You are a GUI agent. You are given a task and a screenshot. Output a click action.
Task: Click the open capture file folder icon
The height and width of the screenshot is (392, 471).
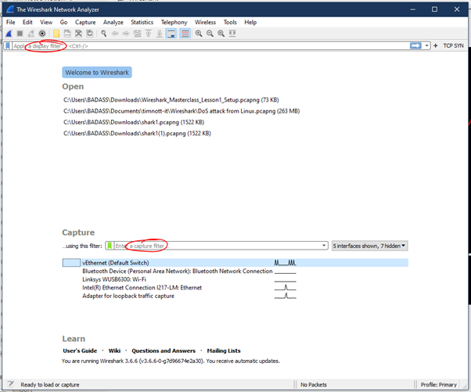coord(56,34)
